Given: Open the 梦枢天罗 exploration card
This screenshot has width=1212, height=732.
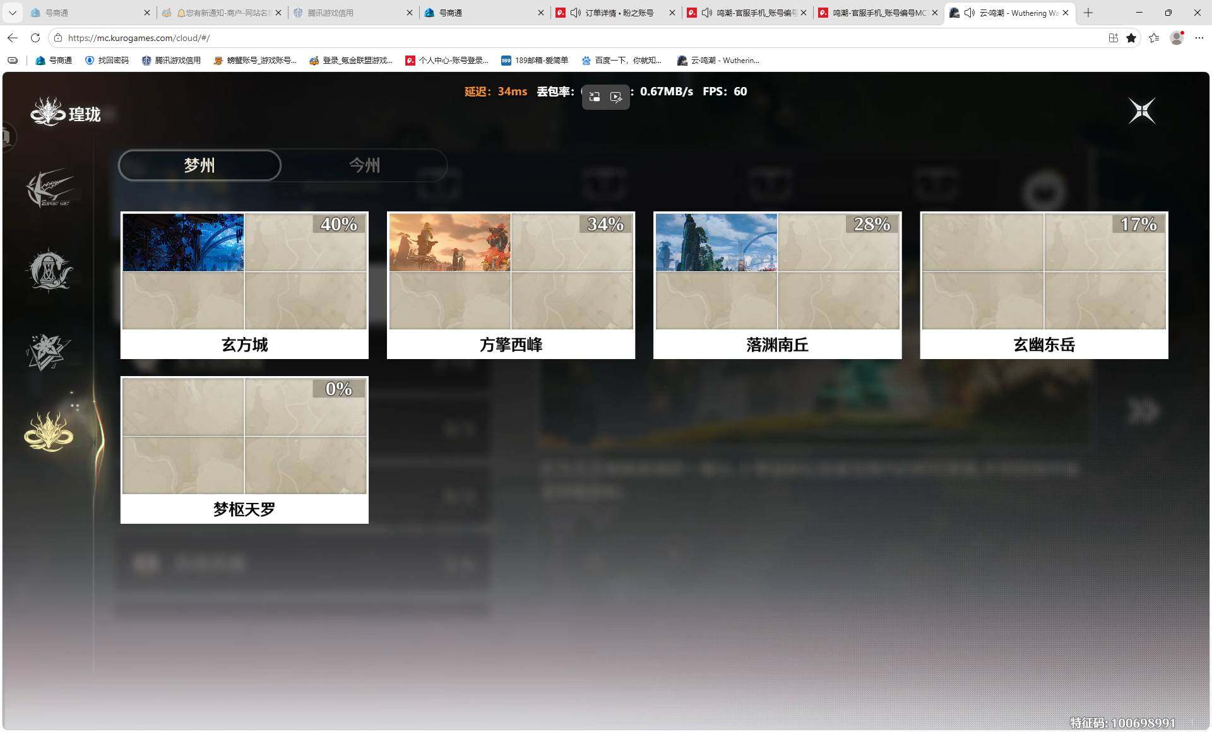Looking at the screenshot, I should click(244, 450).
